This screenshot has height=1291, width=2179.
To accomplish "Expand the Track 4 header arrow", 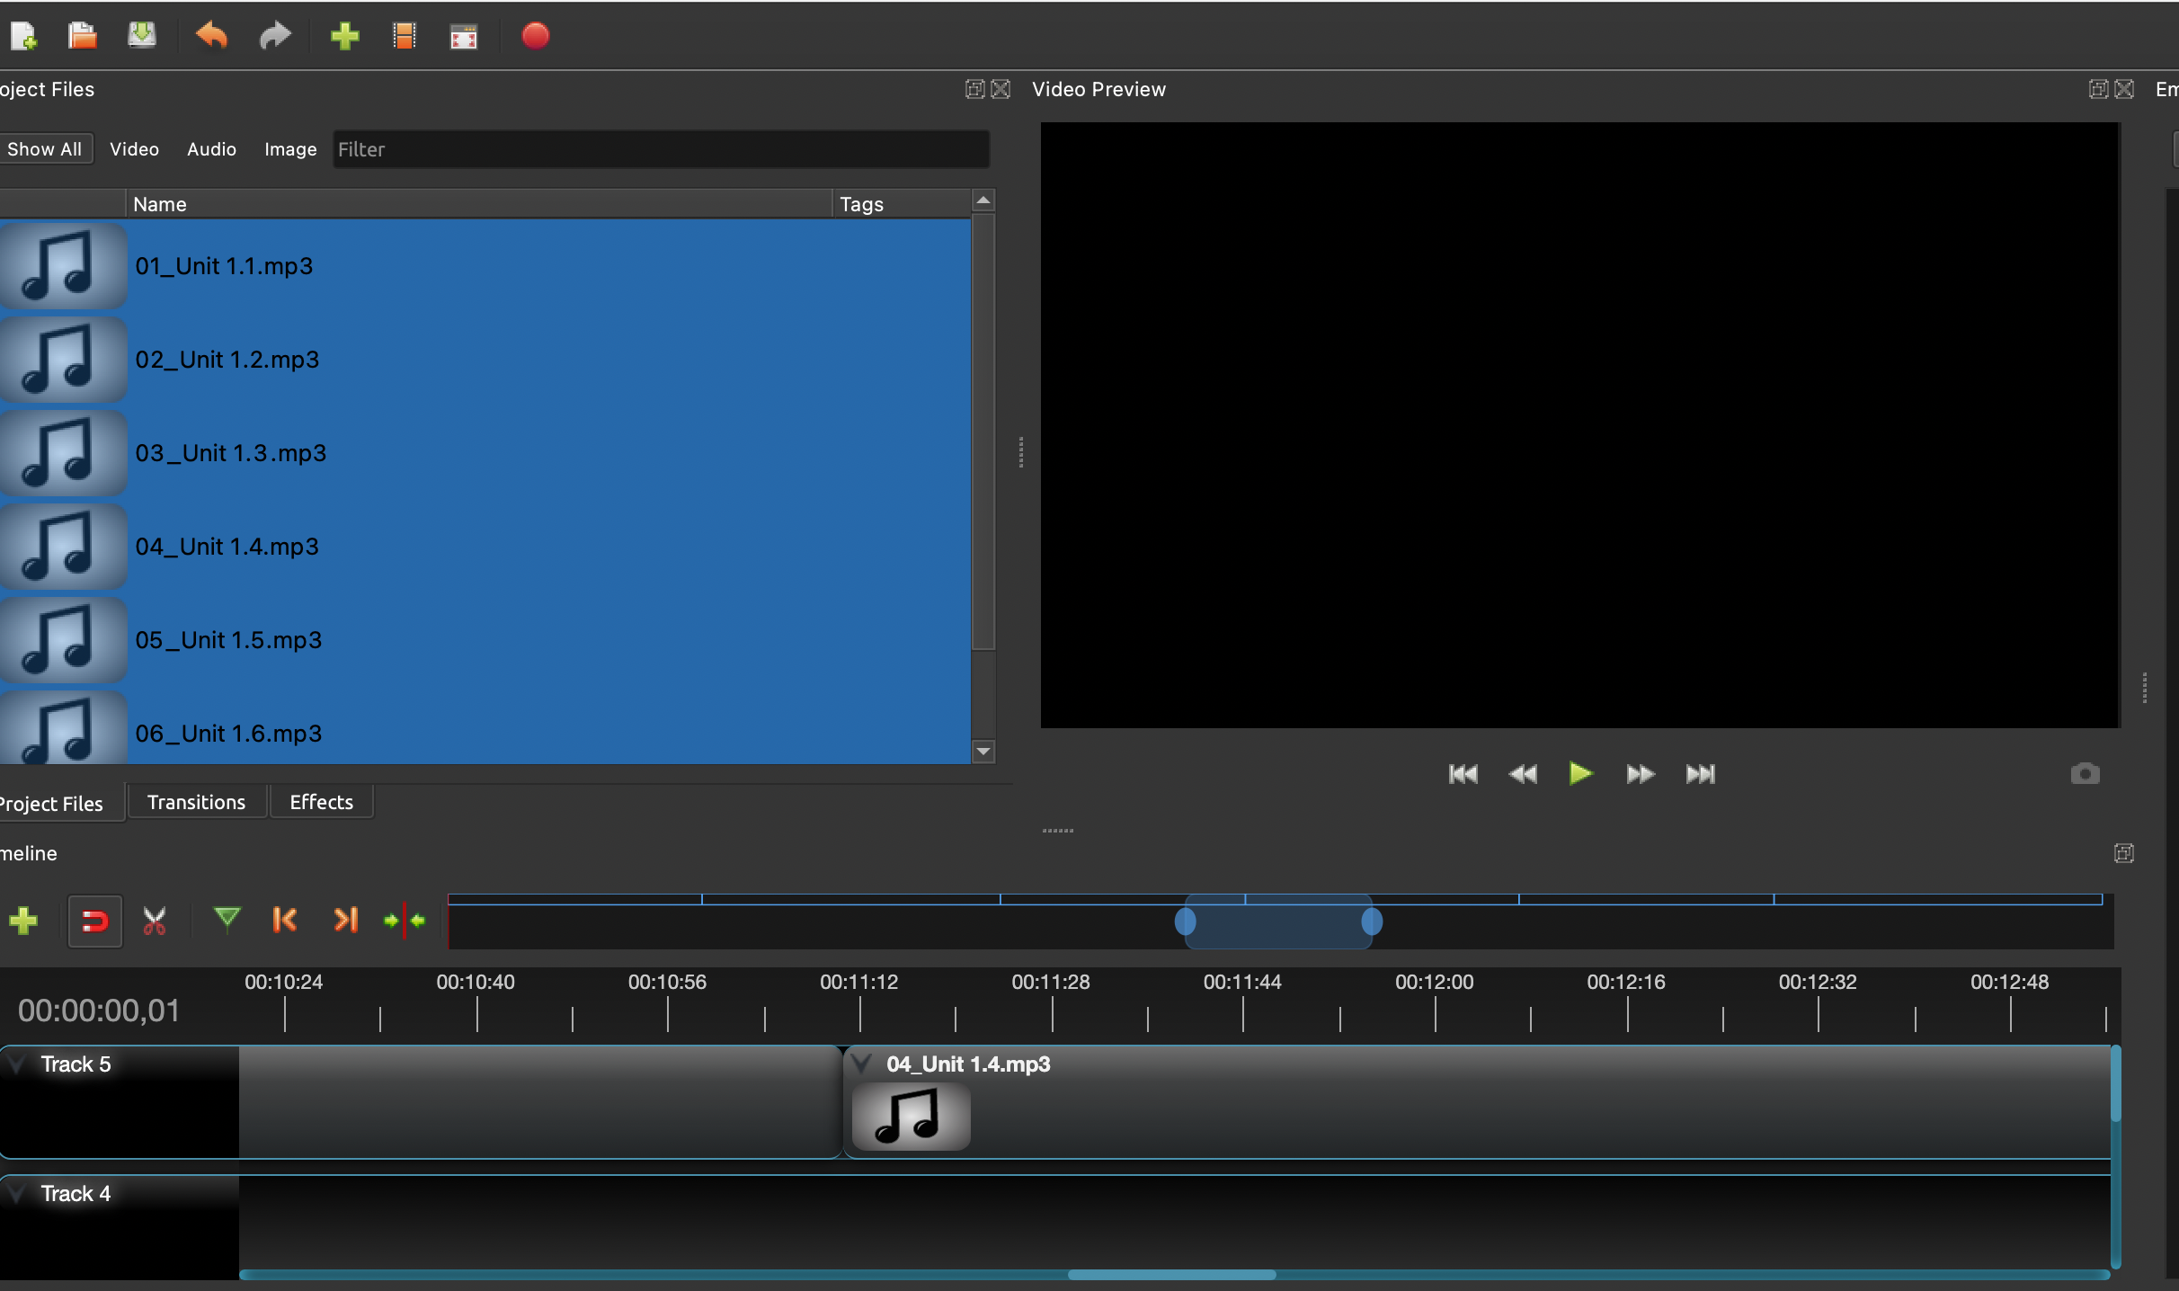I will (x=16, y=1194).
